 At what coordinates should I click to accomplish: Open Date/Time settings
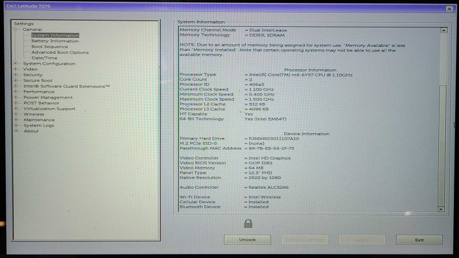[x=45, y=58]
